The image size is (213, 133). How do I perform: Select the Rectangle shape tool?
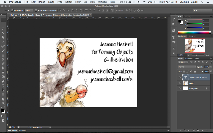point(3,94)
